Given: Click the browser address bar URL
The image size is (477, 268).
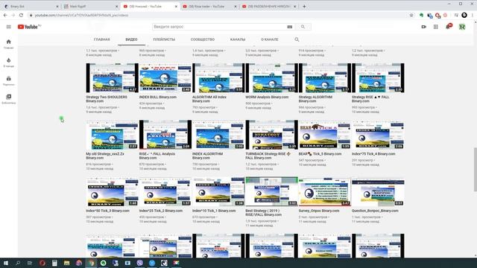Looking at the screenshot, I should point(81,15).
